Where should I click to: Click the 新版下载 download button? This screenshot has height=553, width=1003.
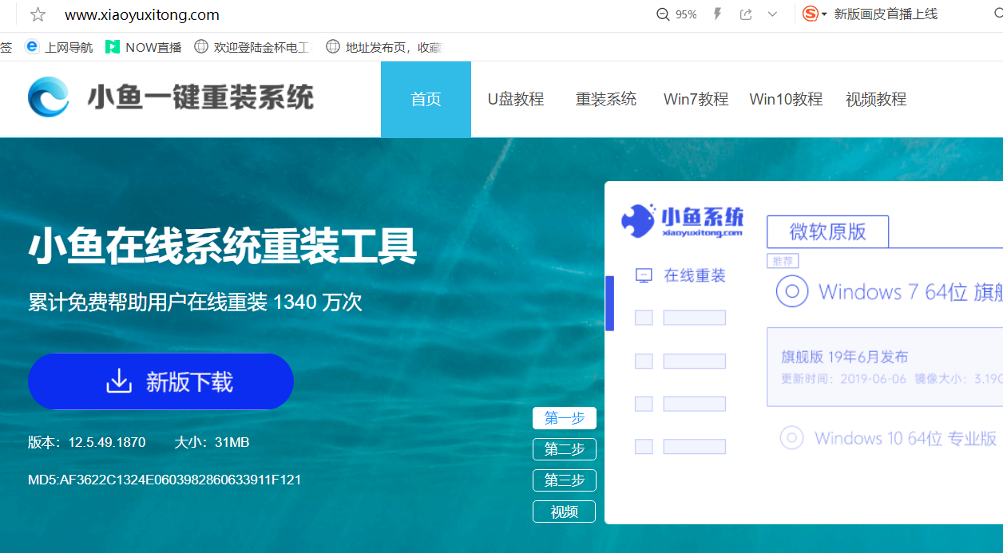[161, 381]
